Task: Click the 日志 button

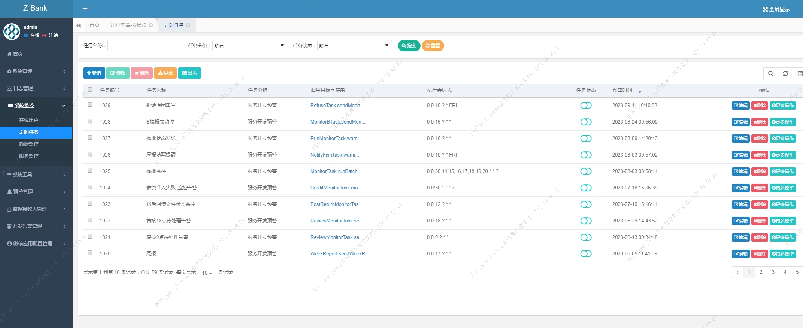Action: click(x=190, y=73)
